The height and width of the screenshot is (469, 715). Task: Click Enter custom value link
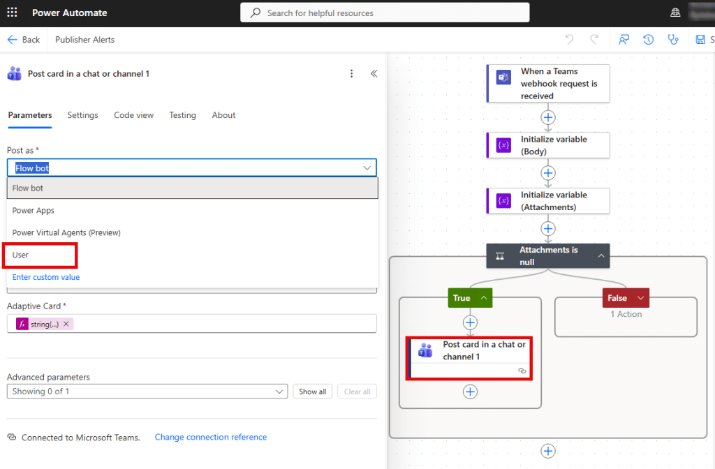click(x=46, y=277)
